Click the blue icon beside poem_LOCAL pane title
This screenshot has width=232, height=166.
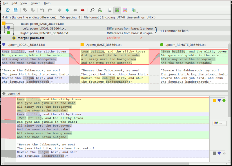click(x=4, y=45)
